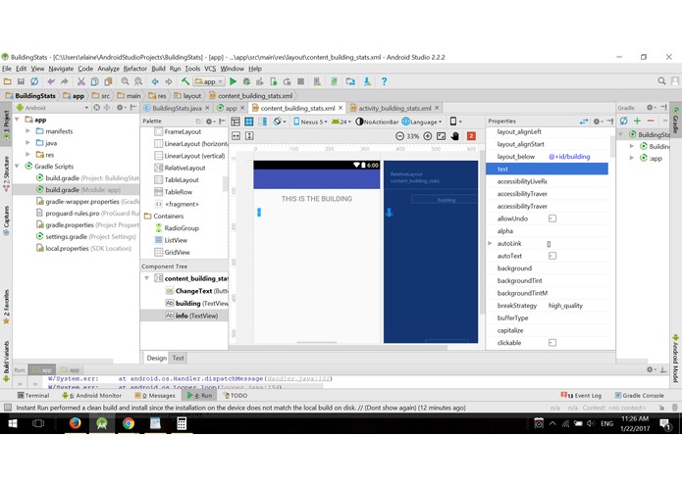Image resolution: width=682 pixels, height=484 pixels.
Task: Switch to the Design editor tab
Action: click(x=157, y=359)
